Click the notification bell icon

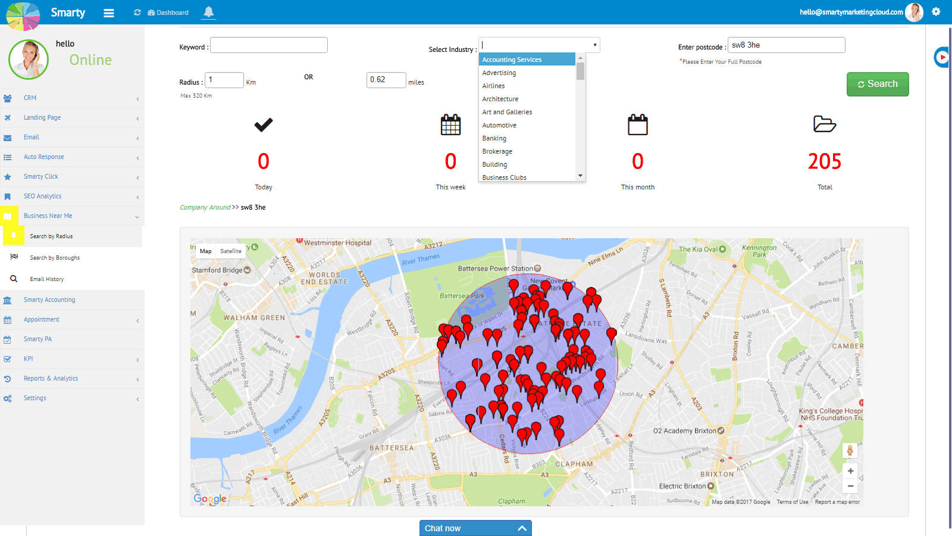click(208, 12)
